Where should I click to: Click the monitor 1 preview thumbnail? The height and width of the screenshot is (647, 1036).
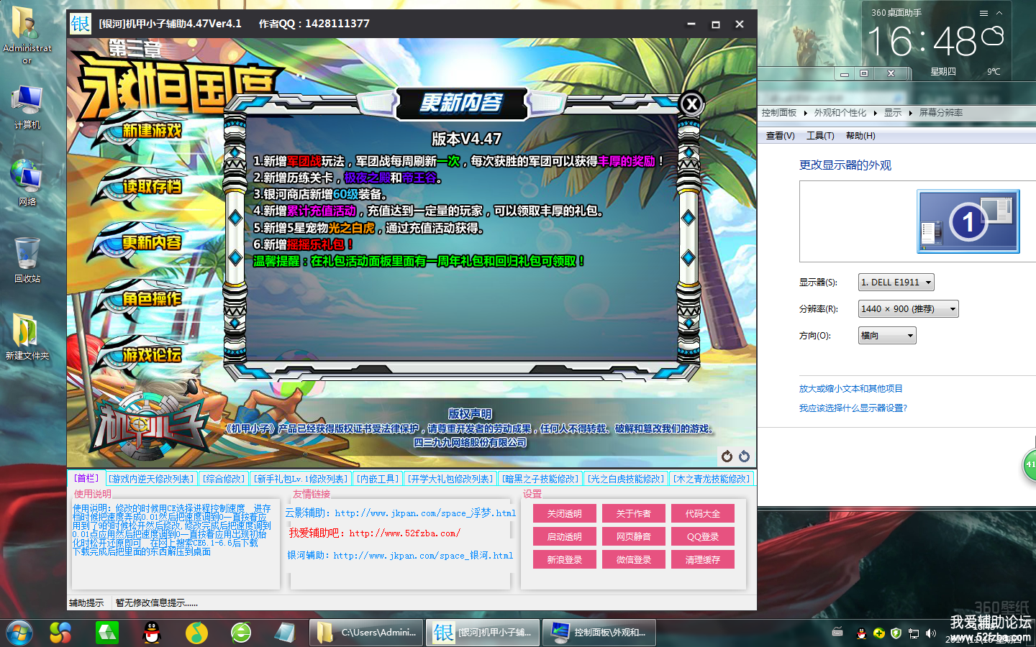click(x=968, y=221)
